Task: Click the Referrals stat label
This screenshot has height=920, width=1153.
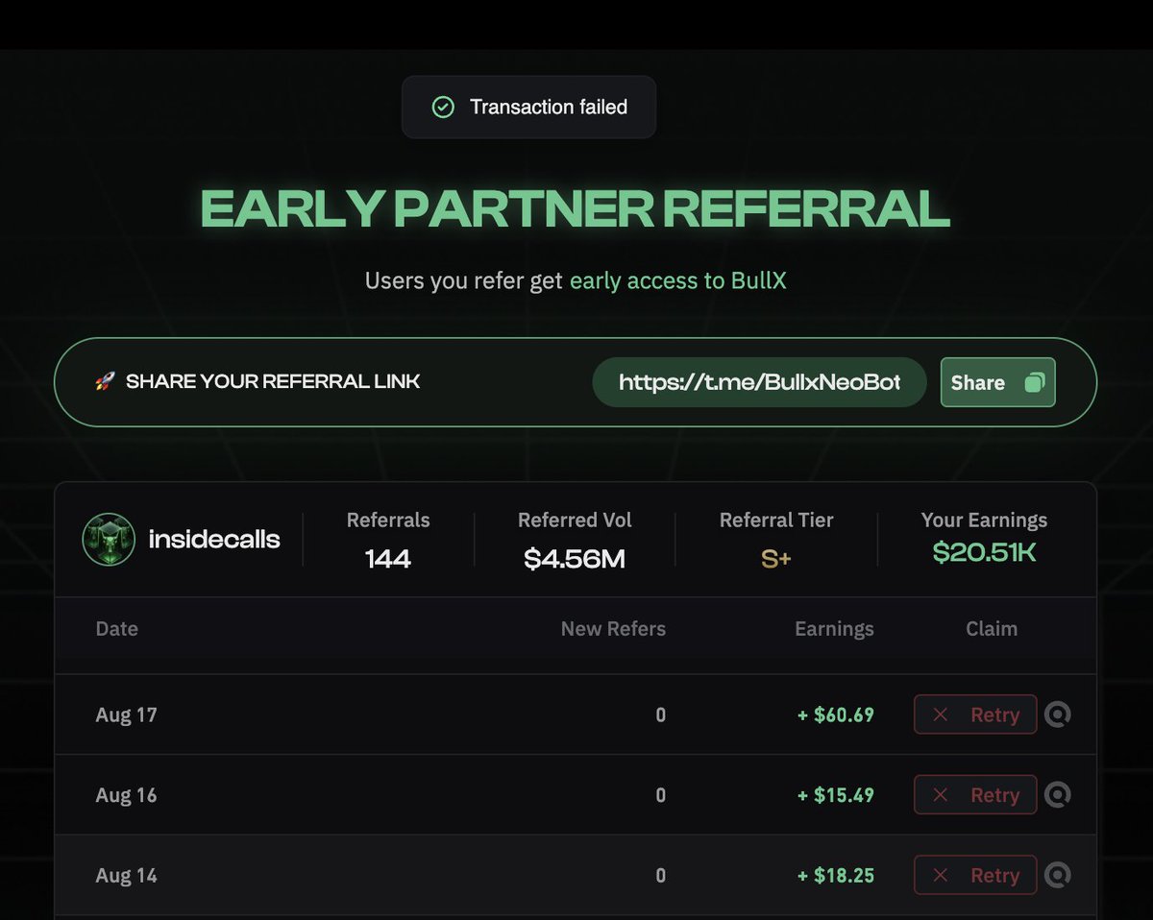Action: [x=388, y=521]
